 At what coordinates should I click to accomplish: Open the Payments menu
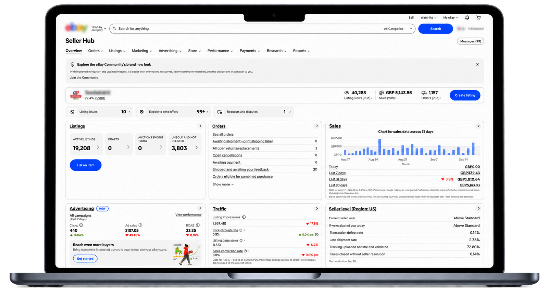[x=250, y=51]
